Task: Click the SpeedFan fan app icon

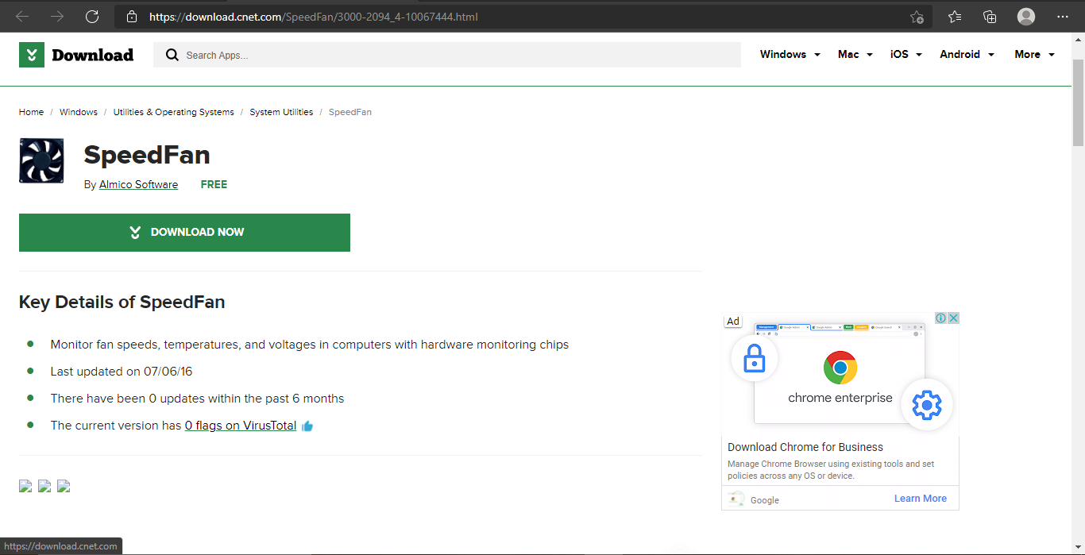Action: pos(41,161)
